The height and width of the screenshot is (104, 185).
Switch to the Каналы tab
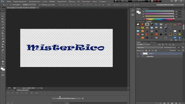point(145,42)
